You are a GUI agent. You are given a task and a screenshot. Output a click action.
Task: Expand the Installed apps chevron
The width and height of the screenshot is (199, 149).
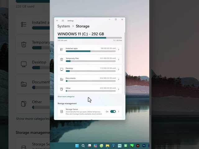118,50
